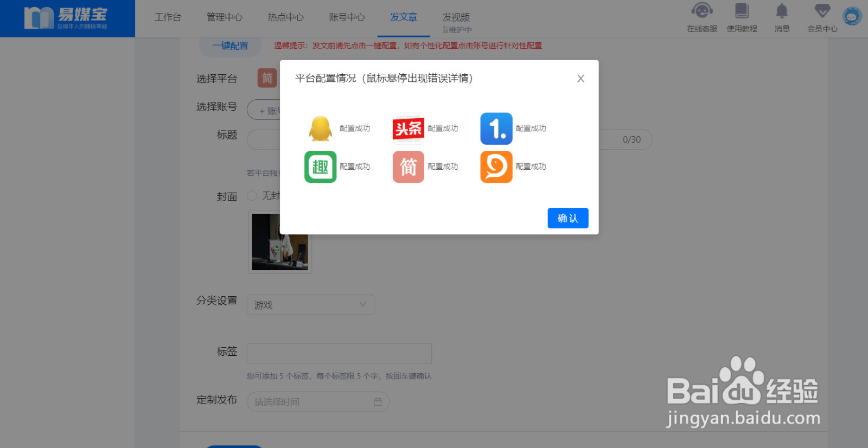Click the 请选择时间 scheduled publish field
The image size is (868, 448).
[318, 402]
